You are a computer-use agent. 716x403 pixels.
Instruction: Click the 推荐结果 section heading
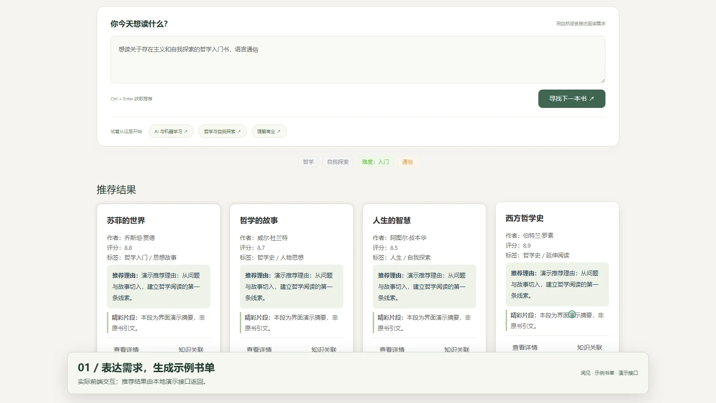coord(116,190)
